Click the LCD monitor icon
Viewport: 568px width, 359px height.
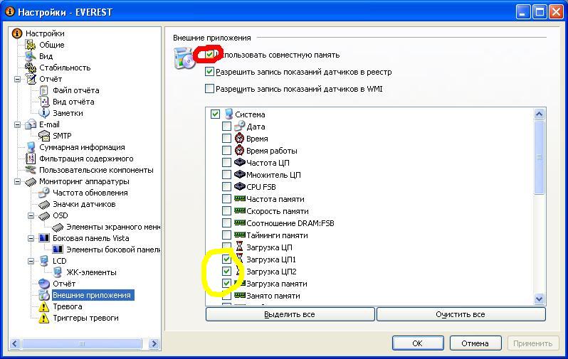44,261
